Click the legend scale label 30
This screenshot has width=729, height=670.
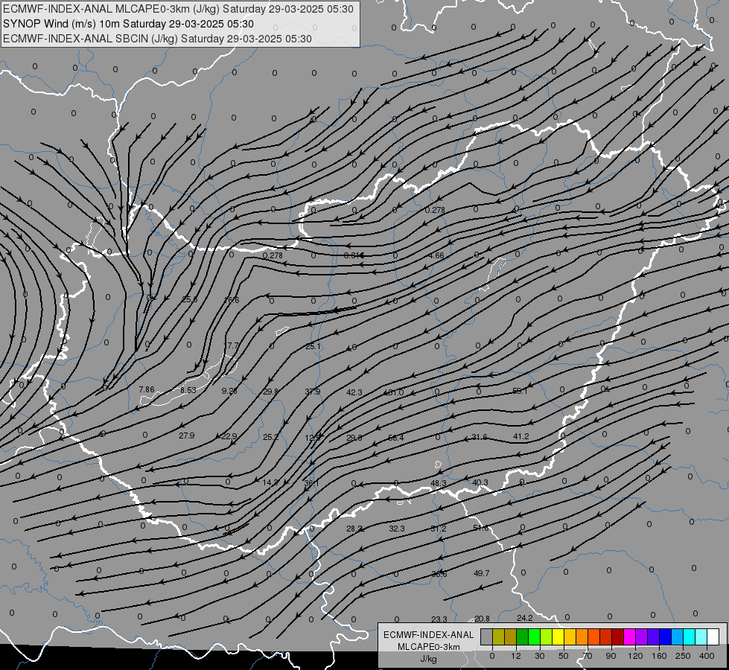coord(539,656)
